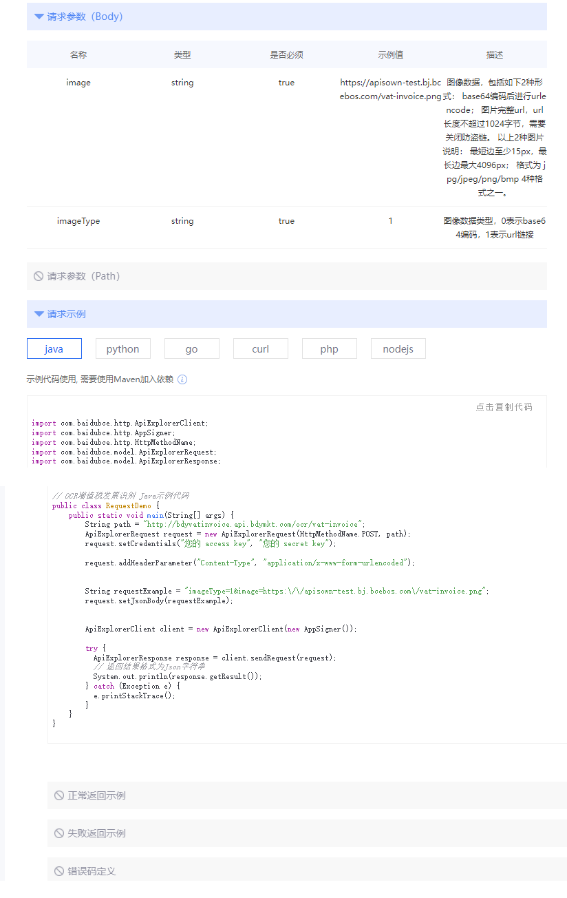Switch to the nodejs code tab
The height and width of the screenshot is (898, 567).
[398, 349]
